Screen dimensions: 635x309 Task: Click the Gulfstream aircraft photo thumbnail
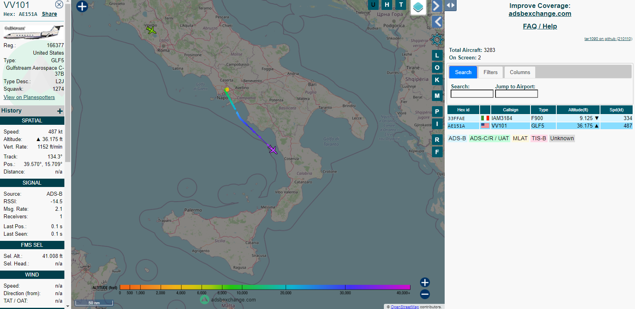(x=34, y=32)
